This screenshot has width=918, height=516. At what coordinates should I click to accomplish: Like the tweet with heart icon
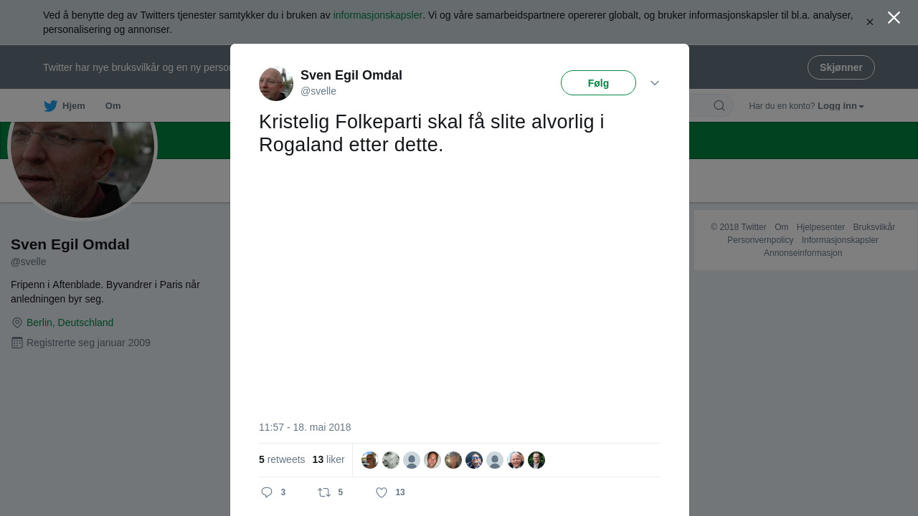click(382, 492)
